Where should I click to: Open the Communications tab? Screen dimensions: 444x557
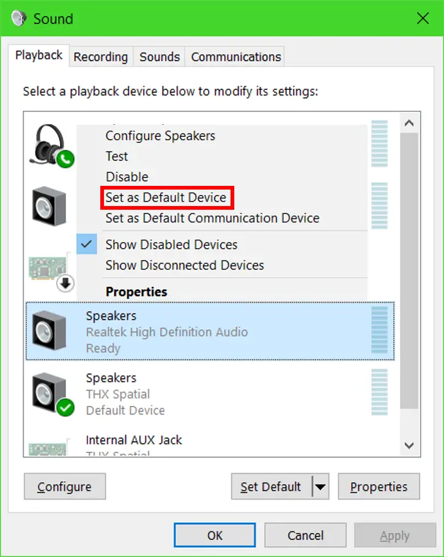tap(236, 57)
